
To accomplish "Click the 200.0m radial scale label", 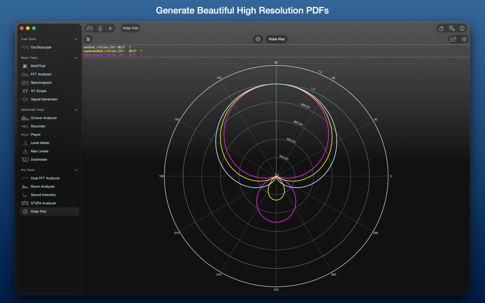I will [284, 158].
